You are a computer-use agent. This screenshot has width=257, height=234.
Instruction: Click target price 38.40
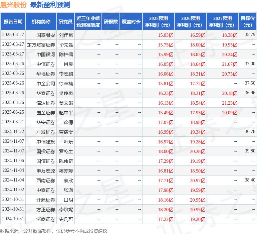tap(250, 180)
